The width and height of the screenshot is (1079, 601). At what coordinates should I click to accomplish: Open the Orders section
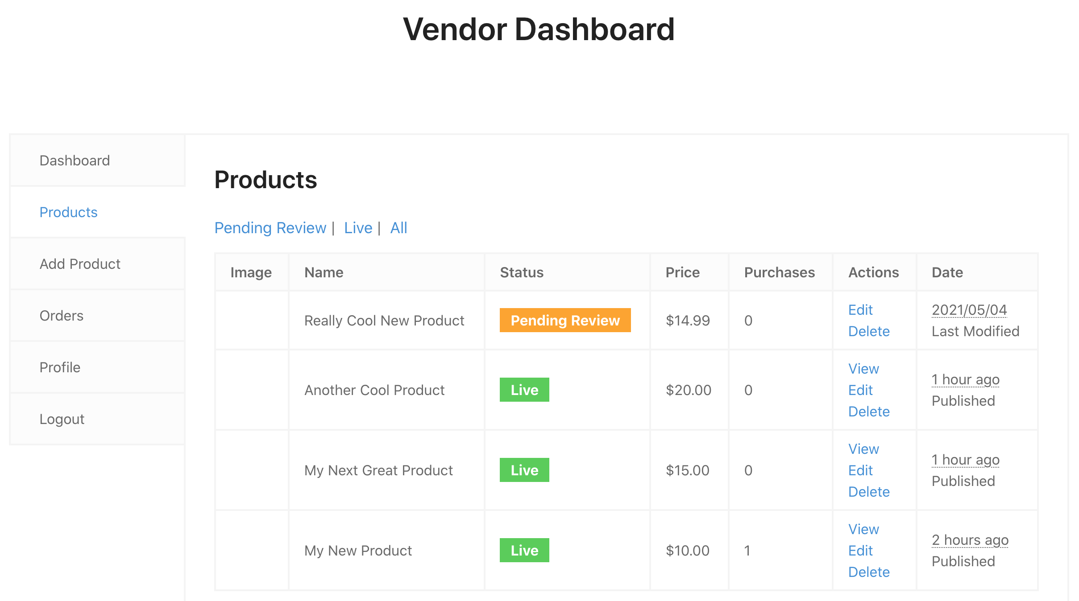click(x=62, y=316)
